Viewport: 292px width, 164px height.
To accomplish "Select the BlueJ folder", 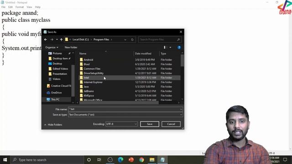I will (x=87, y=64).
